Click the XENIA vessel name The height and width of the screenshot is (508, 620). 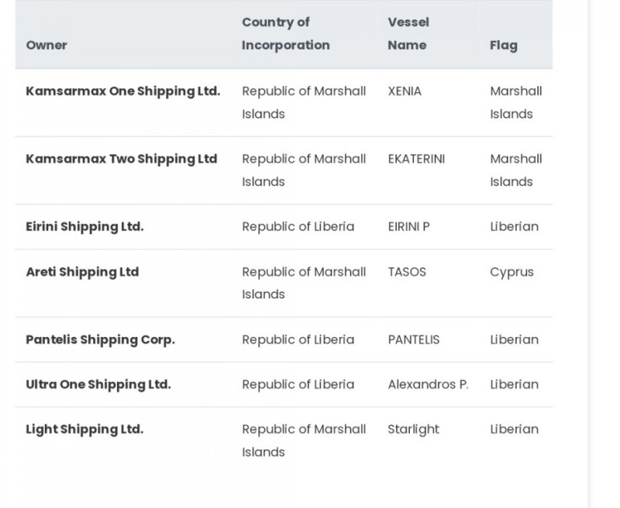click(x=404, y=91)
